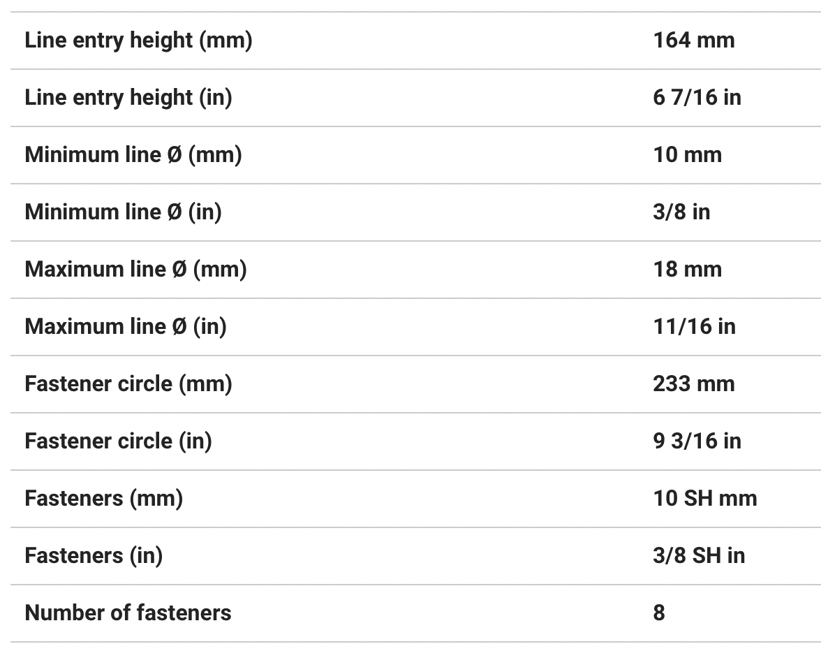Select the 9 3/16 in value
The image size is (821, 651).
[x=697, y=441]
